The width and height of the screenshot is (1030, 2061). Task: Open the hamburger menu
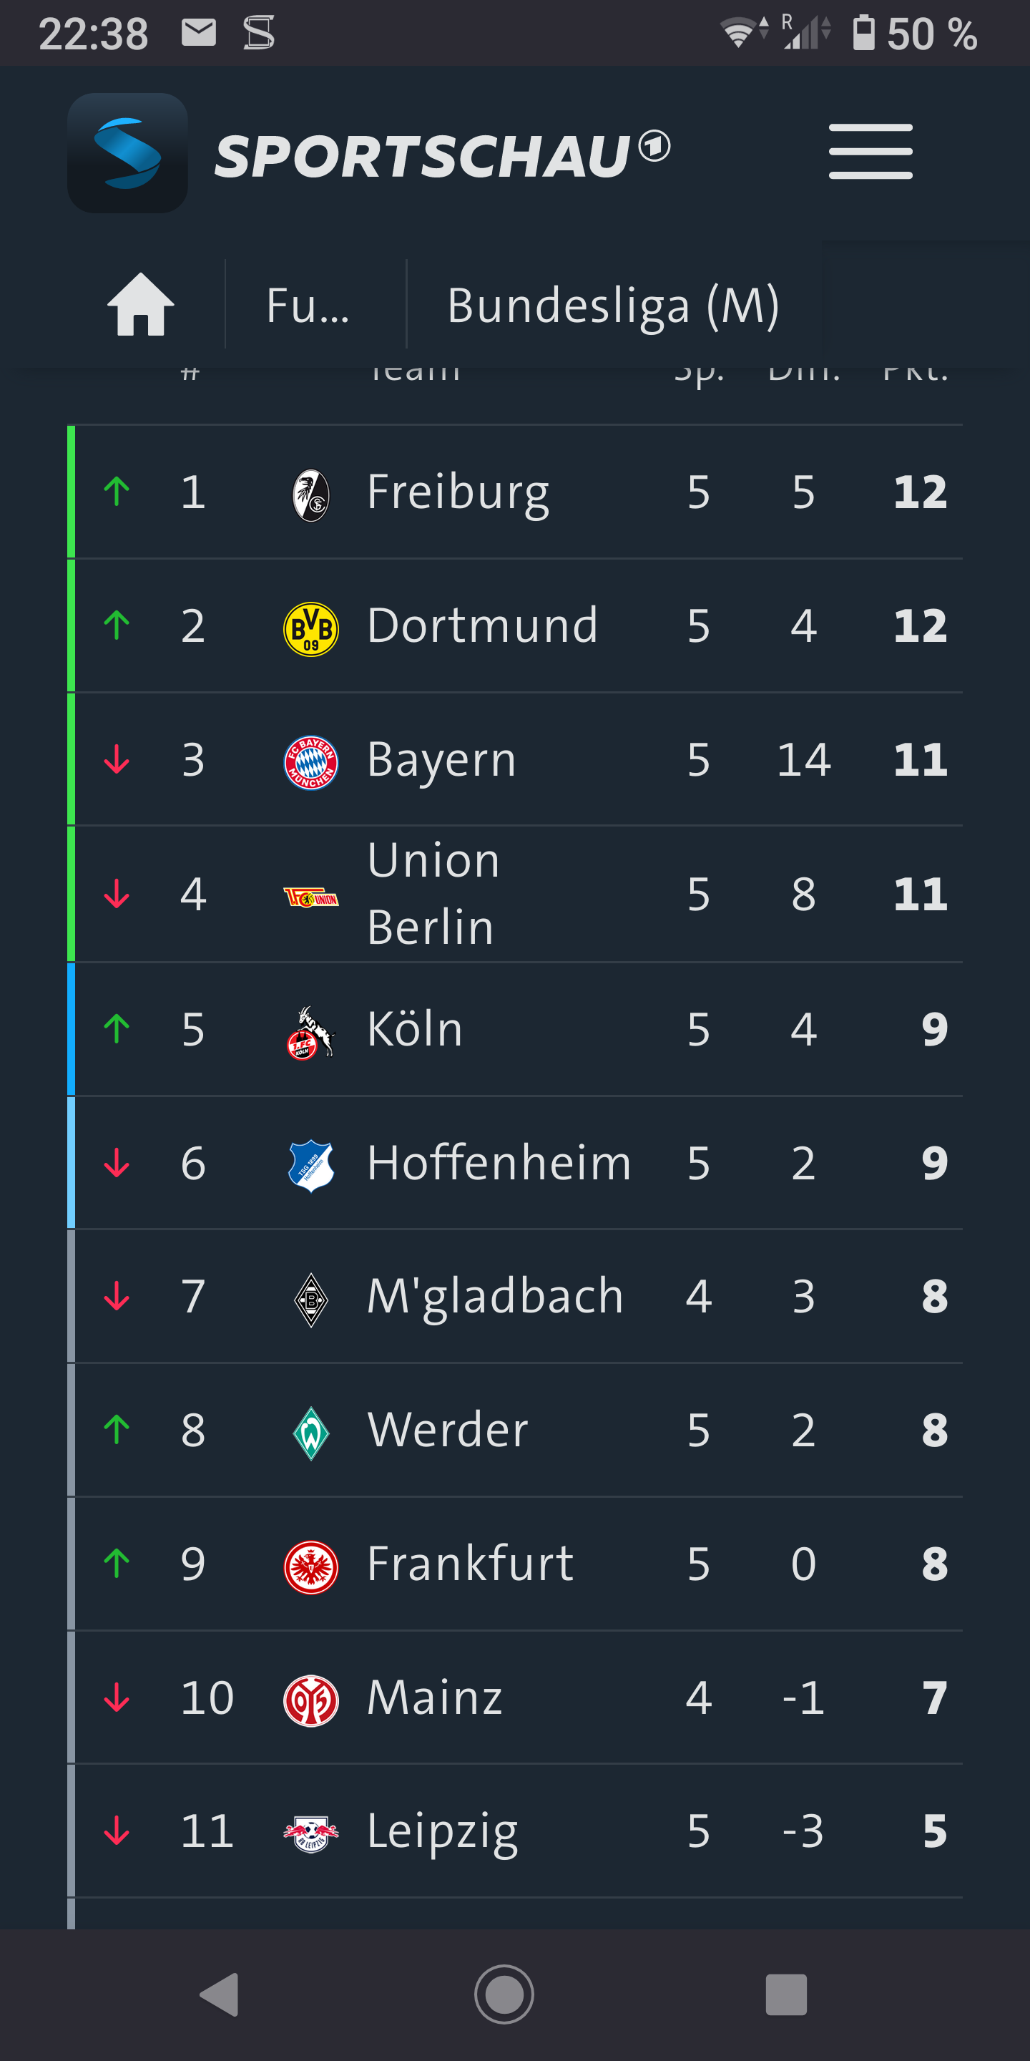(870, 151)
